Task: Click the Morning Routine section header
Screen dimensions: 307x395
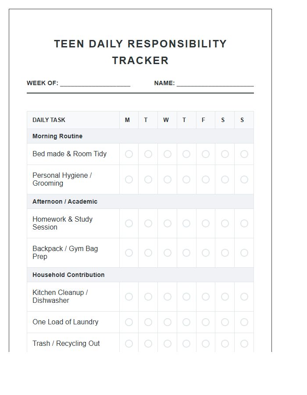Action: pos(57,136)
